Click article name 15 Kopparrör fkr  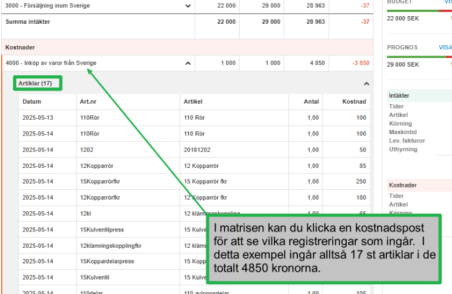click(205, 181)
